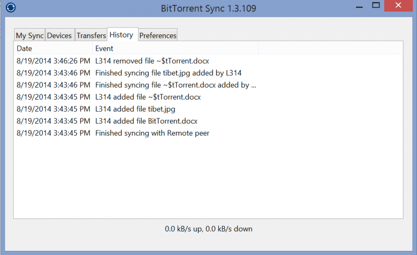This screenshot has height=255, width=417.
Task: Select event 'Finished syncing with Remote peer'
Action: click(152, 133)
